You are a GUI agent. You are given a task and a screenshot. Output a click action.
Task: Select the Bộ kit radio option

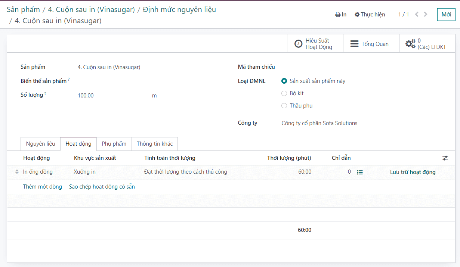pyautogui.click(x=284, y=93)
